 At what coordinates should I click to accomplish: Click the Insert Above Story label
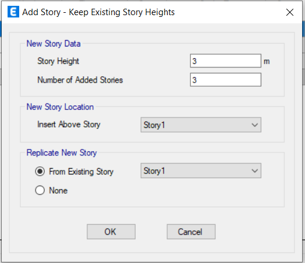(x=69, y=125)
